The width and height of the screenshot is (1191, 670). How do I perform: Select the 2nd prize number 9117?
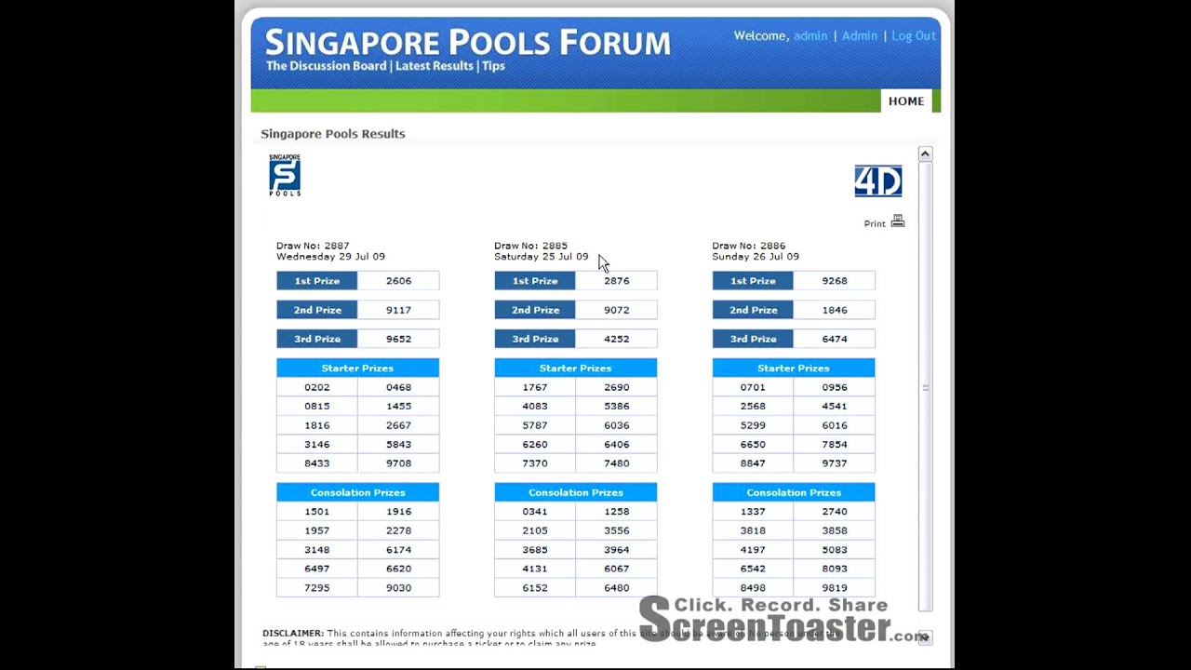398,310
